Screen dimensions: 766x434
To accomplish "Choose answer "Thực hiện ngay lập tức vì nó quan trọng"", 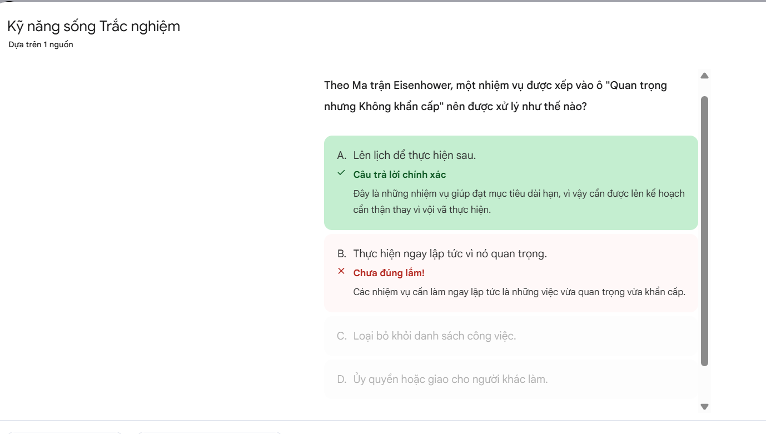I will pyautogui.click(x=450, y=254).
